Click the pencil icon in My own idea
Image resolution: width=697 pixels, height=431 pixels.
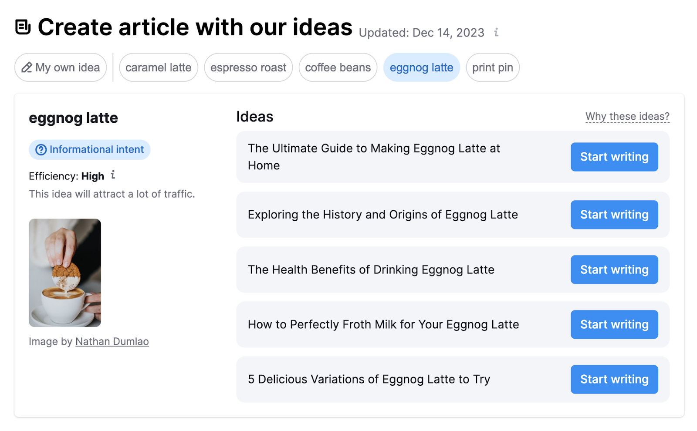tap(27, 67)
